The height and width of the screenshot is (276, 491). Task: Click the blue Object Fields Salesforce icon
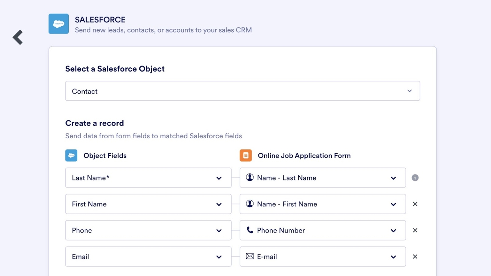tap(71, 156)
